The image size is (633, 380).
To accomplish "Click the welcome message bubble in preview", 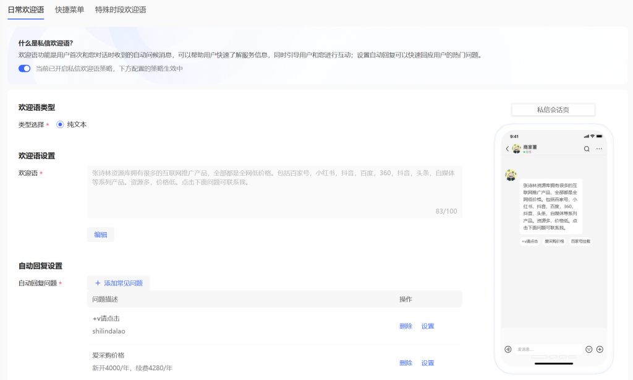I will click(x=551, y=206).
